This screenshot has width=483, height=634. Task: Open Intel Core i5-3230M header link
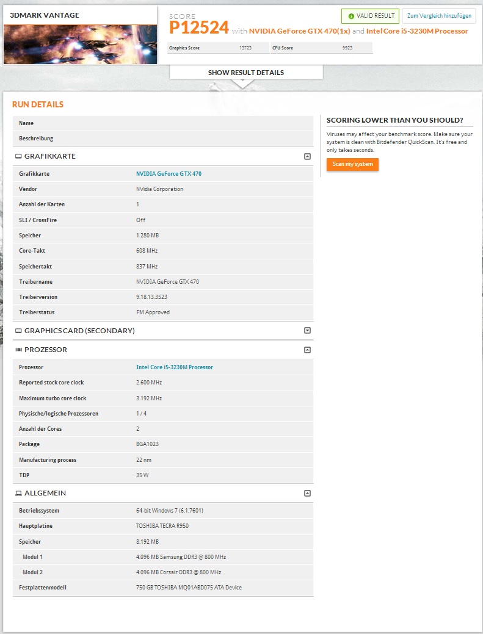pos(417,31)
